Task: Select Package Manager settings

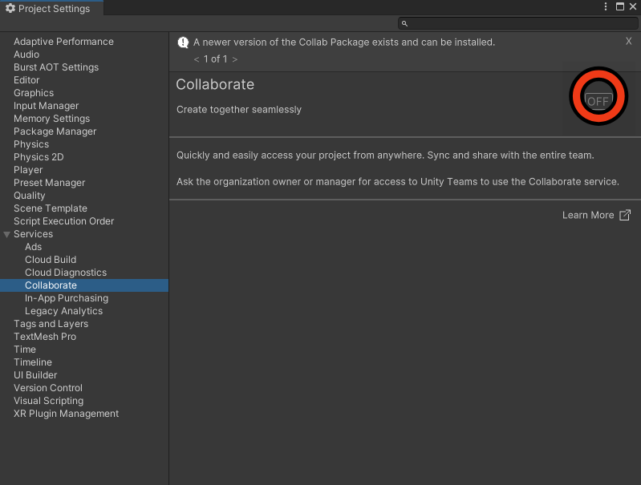Action: (x=55, y=131)
